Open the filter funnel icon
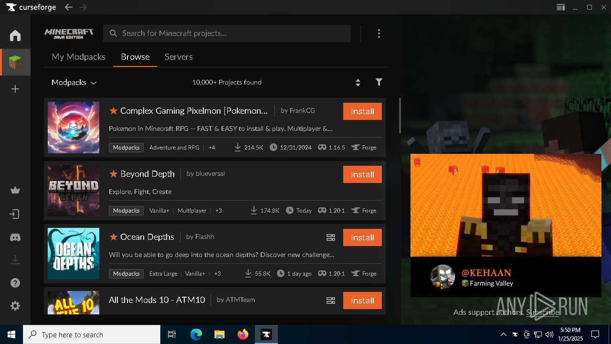 pos(379,82)
